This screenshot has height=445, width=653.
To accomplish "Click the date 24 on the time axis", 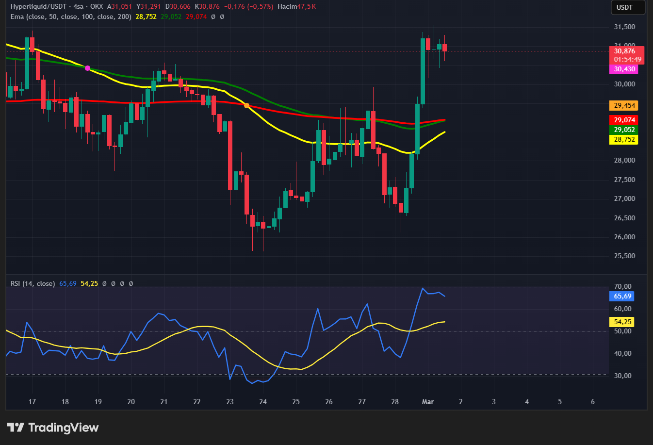I will click(263, 401).
